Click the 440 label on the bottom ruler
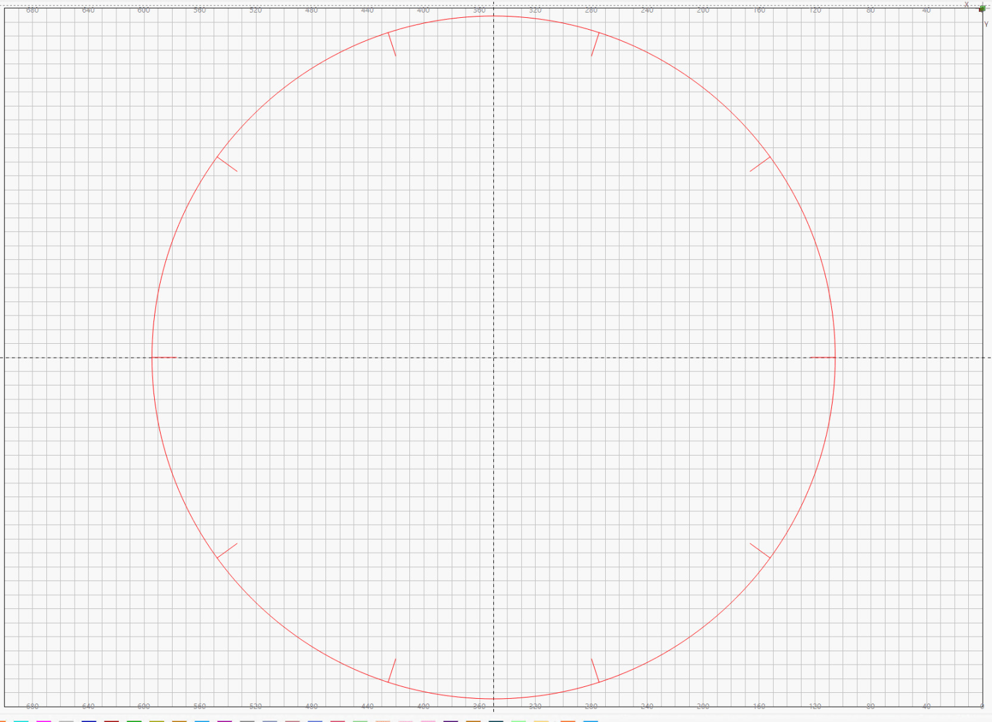Image resolution: width=992 pixels, height=722 pixels. (368, 707)
